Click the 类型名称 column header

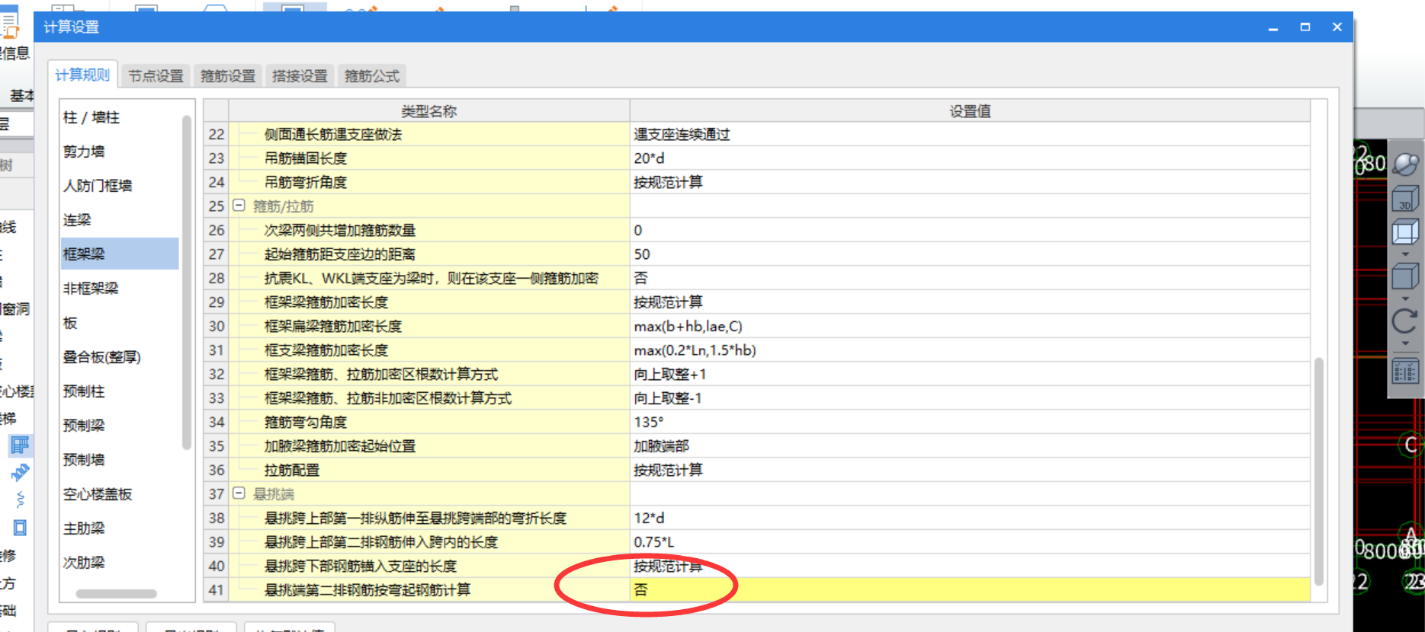[x=429, y=111]
